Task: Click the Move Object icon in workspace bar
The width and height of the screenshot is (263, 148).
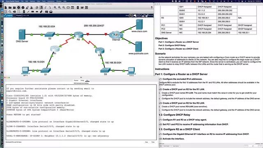Action: click(139, 16)
